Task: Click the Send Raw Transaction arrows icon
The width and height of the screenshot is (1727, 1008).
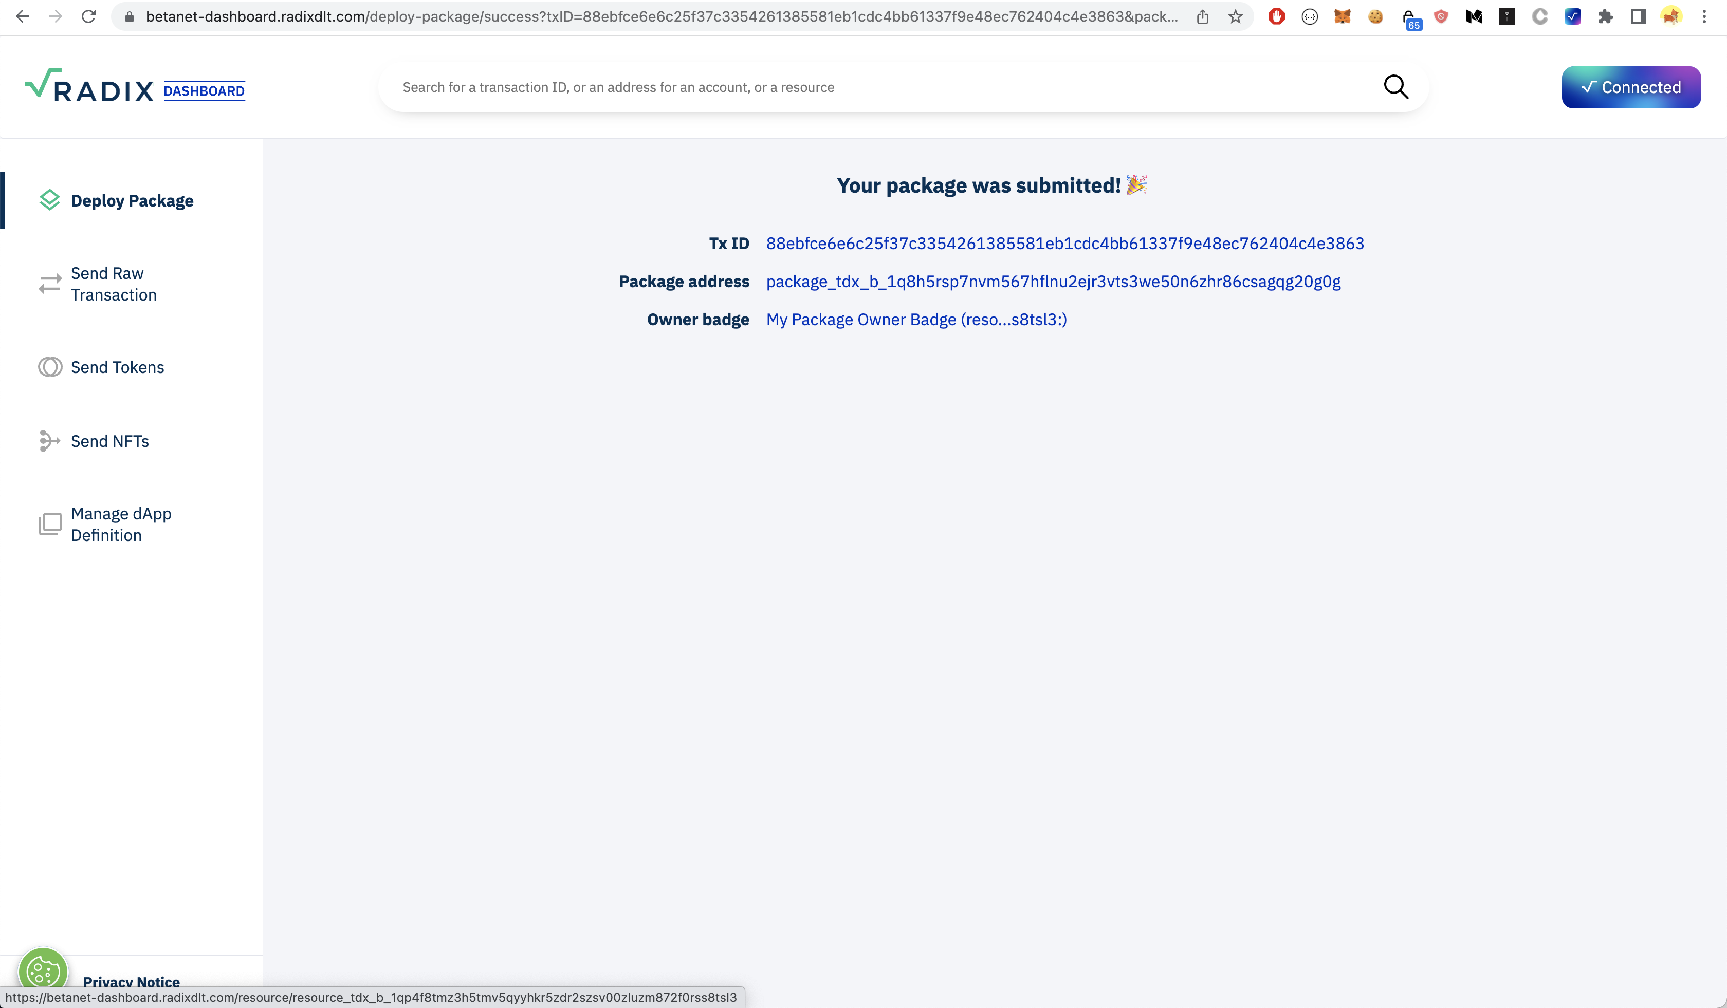Action: (x=49, y=284)
